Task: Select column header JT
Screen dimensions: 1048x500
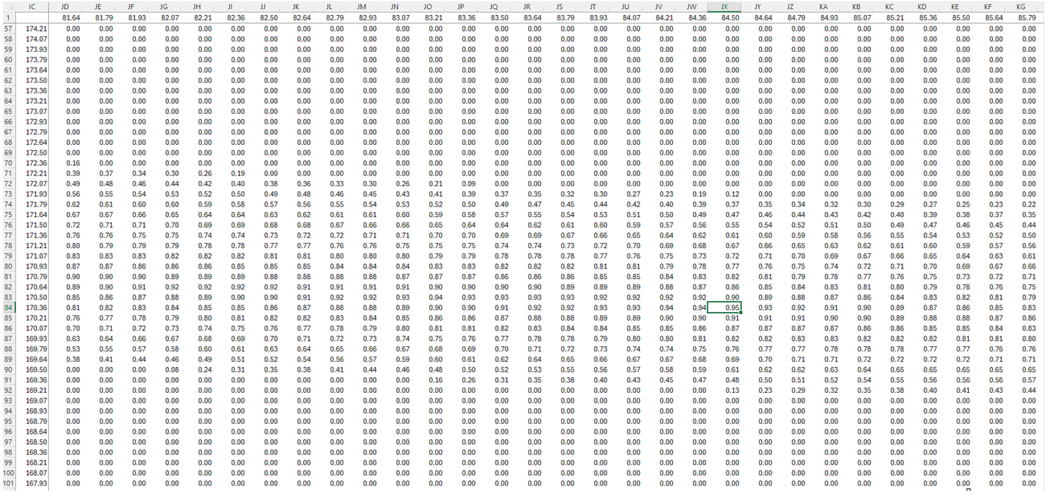Action: (x=593, y=7)
